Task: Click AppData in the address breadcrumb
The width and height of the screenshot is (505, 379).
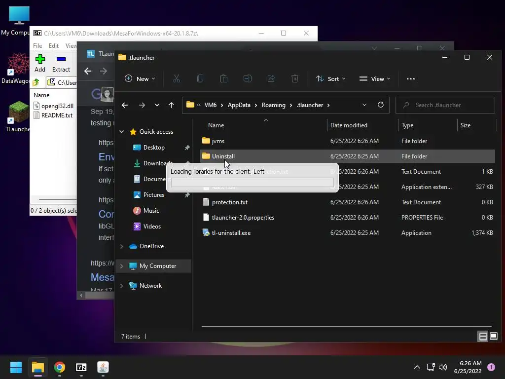Action: (239, 105)
